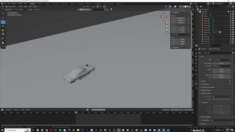Screen dimensions: 235x132
Task: Click the zoom viewport gizmo button
Action: (x=167, y=23)
